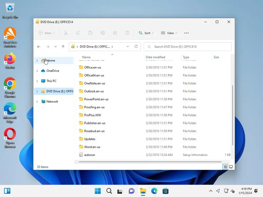Click the Copy icon in toolbar
The height and width of the screenshot is (197, 263).
[78, 33]
